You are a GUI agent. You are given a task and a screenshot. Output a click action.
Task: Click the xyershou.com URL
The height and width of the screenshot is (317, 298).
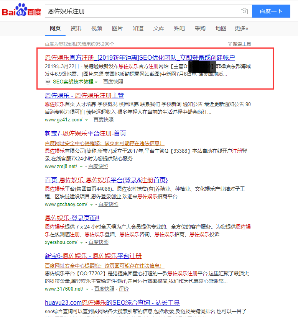[x=61, y=242]
